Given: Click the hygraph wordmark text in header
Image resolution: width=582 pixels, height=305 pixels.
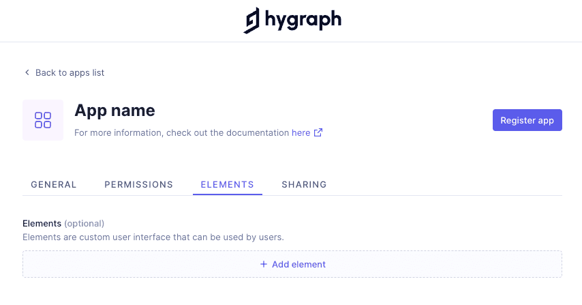Looking at the screenshot, I should coord(302,20).
